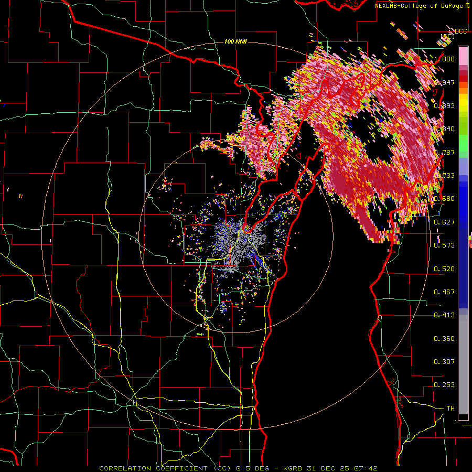Select the 0.840 legend value
This screenshot has width=472, height=472.
(444, 129)
